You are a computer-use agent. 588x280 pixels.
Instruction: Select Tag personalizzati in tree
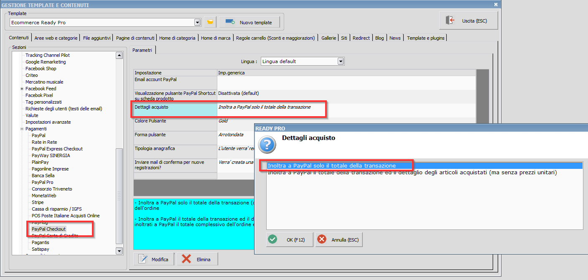coord(43,102)
